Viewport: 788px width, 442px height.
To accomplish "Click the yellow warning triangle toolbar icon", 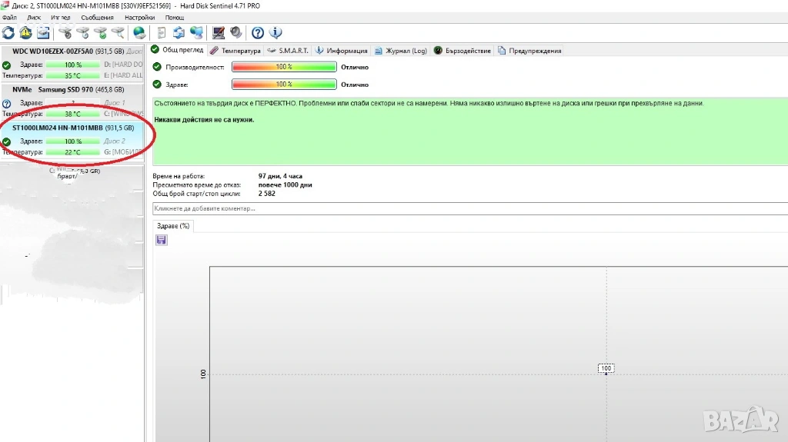I will point(25,32).
